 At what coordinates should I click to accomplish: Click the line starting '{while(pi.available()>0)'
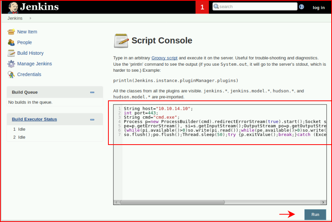(225, 130)
